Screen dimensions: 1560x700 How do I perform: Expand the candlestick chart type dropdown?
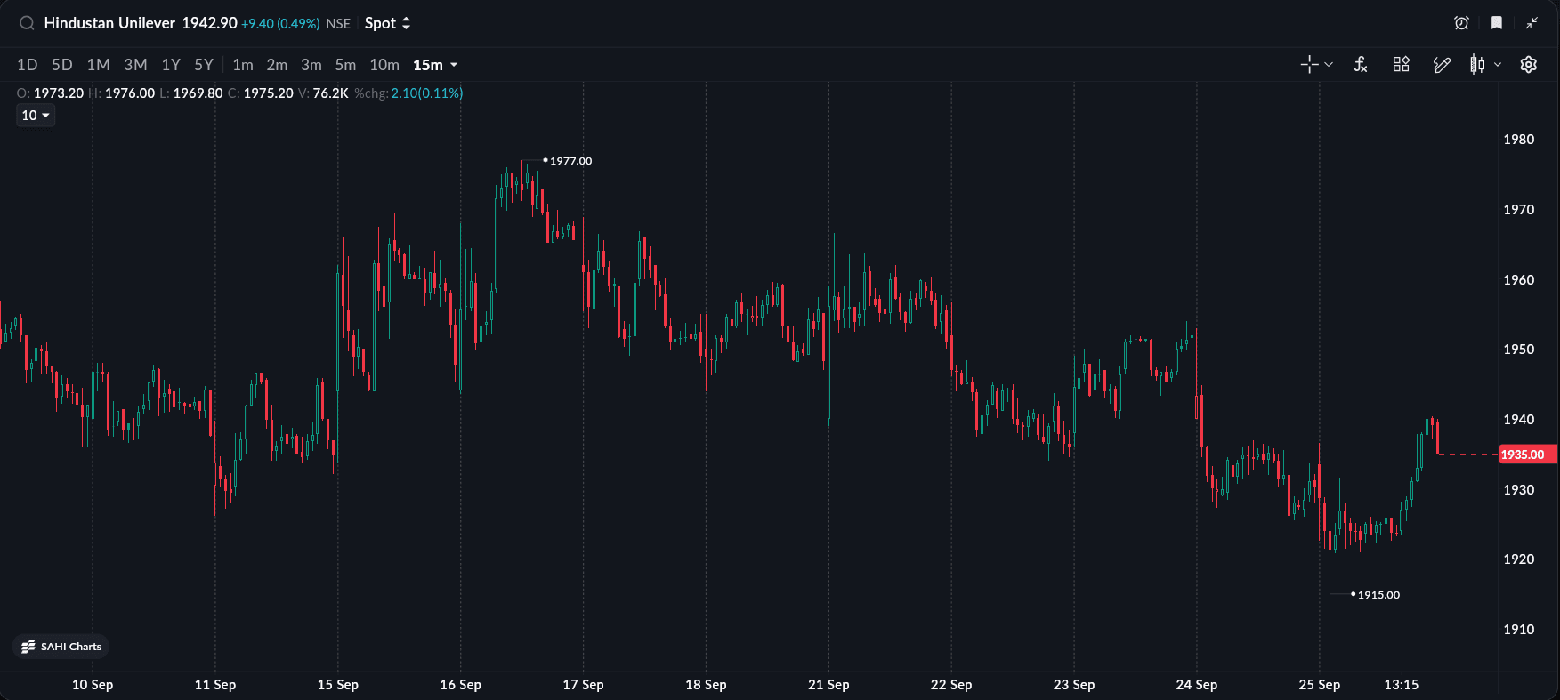(1498, 64)
